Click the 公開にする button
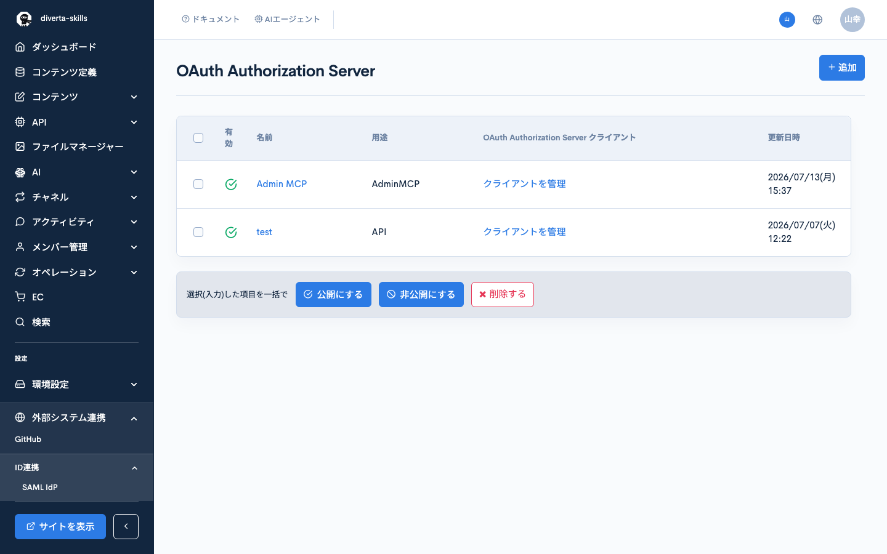The height and width of the screenshot is (554, 887). click(333, 294)
